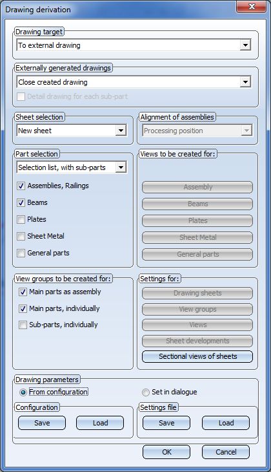Viewport: 271px width, 472px height.
Task: Uncheck the Beams checkbox
Action: [21, 202]
